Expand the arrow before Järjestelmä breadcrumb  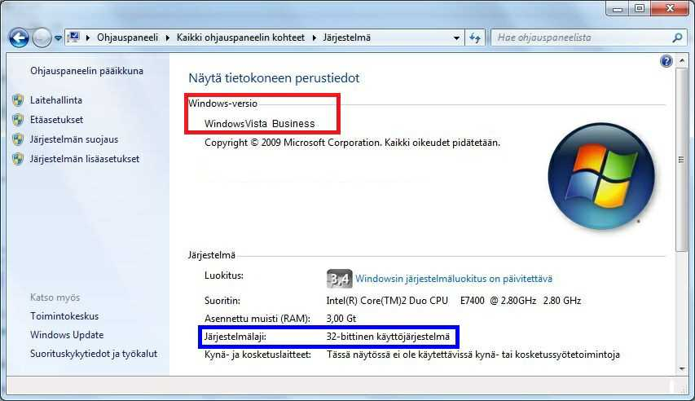coord(315,37)
